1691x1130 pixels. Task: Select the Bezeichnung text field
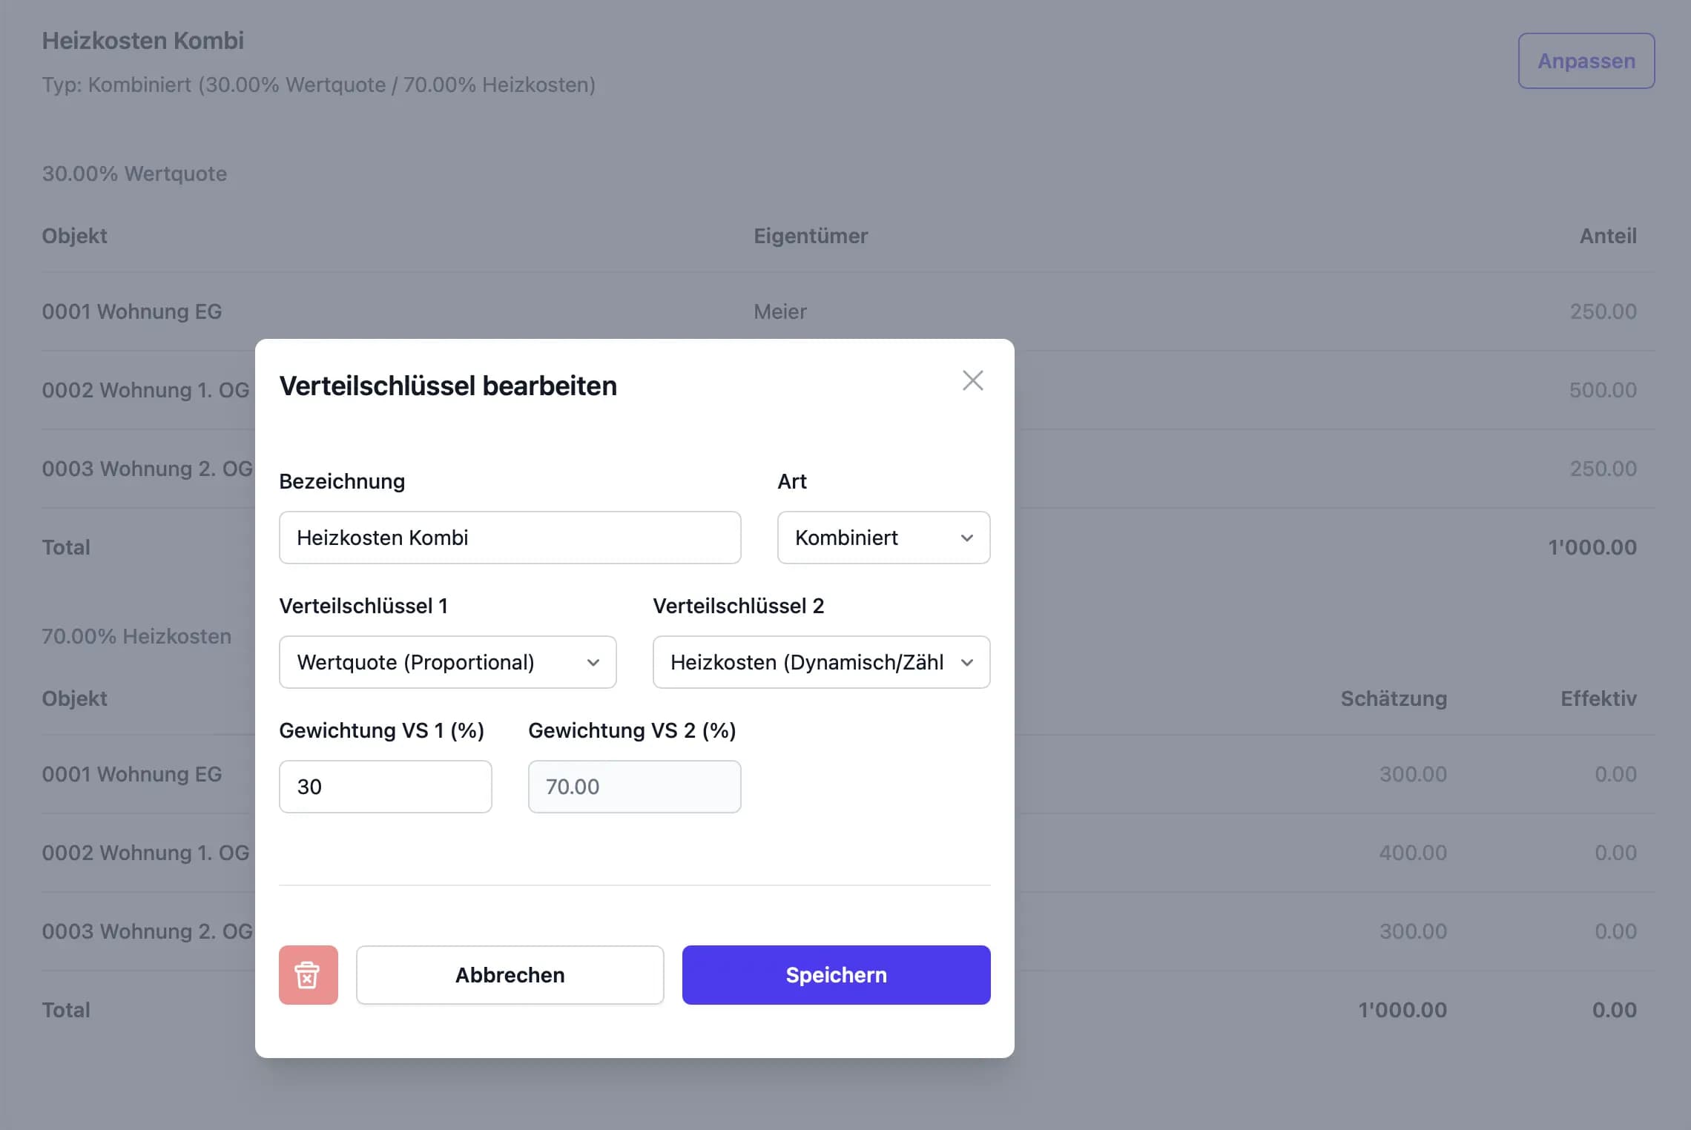pos(510,538)
